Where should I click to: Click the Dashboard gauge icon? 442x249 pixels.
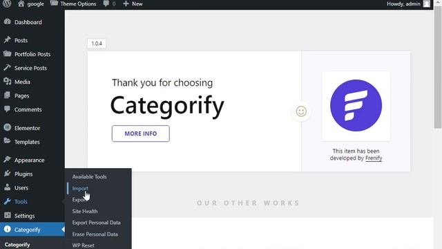point(8,21)
